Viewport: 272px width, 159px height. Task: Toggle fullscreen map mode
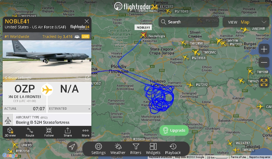(x=264, y=82)
